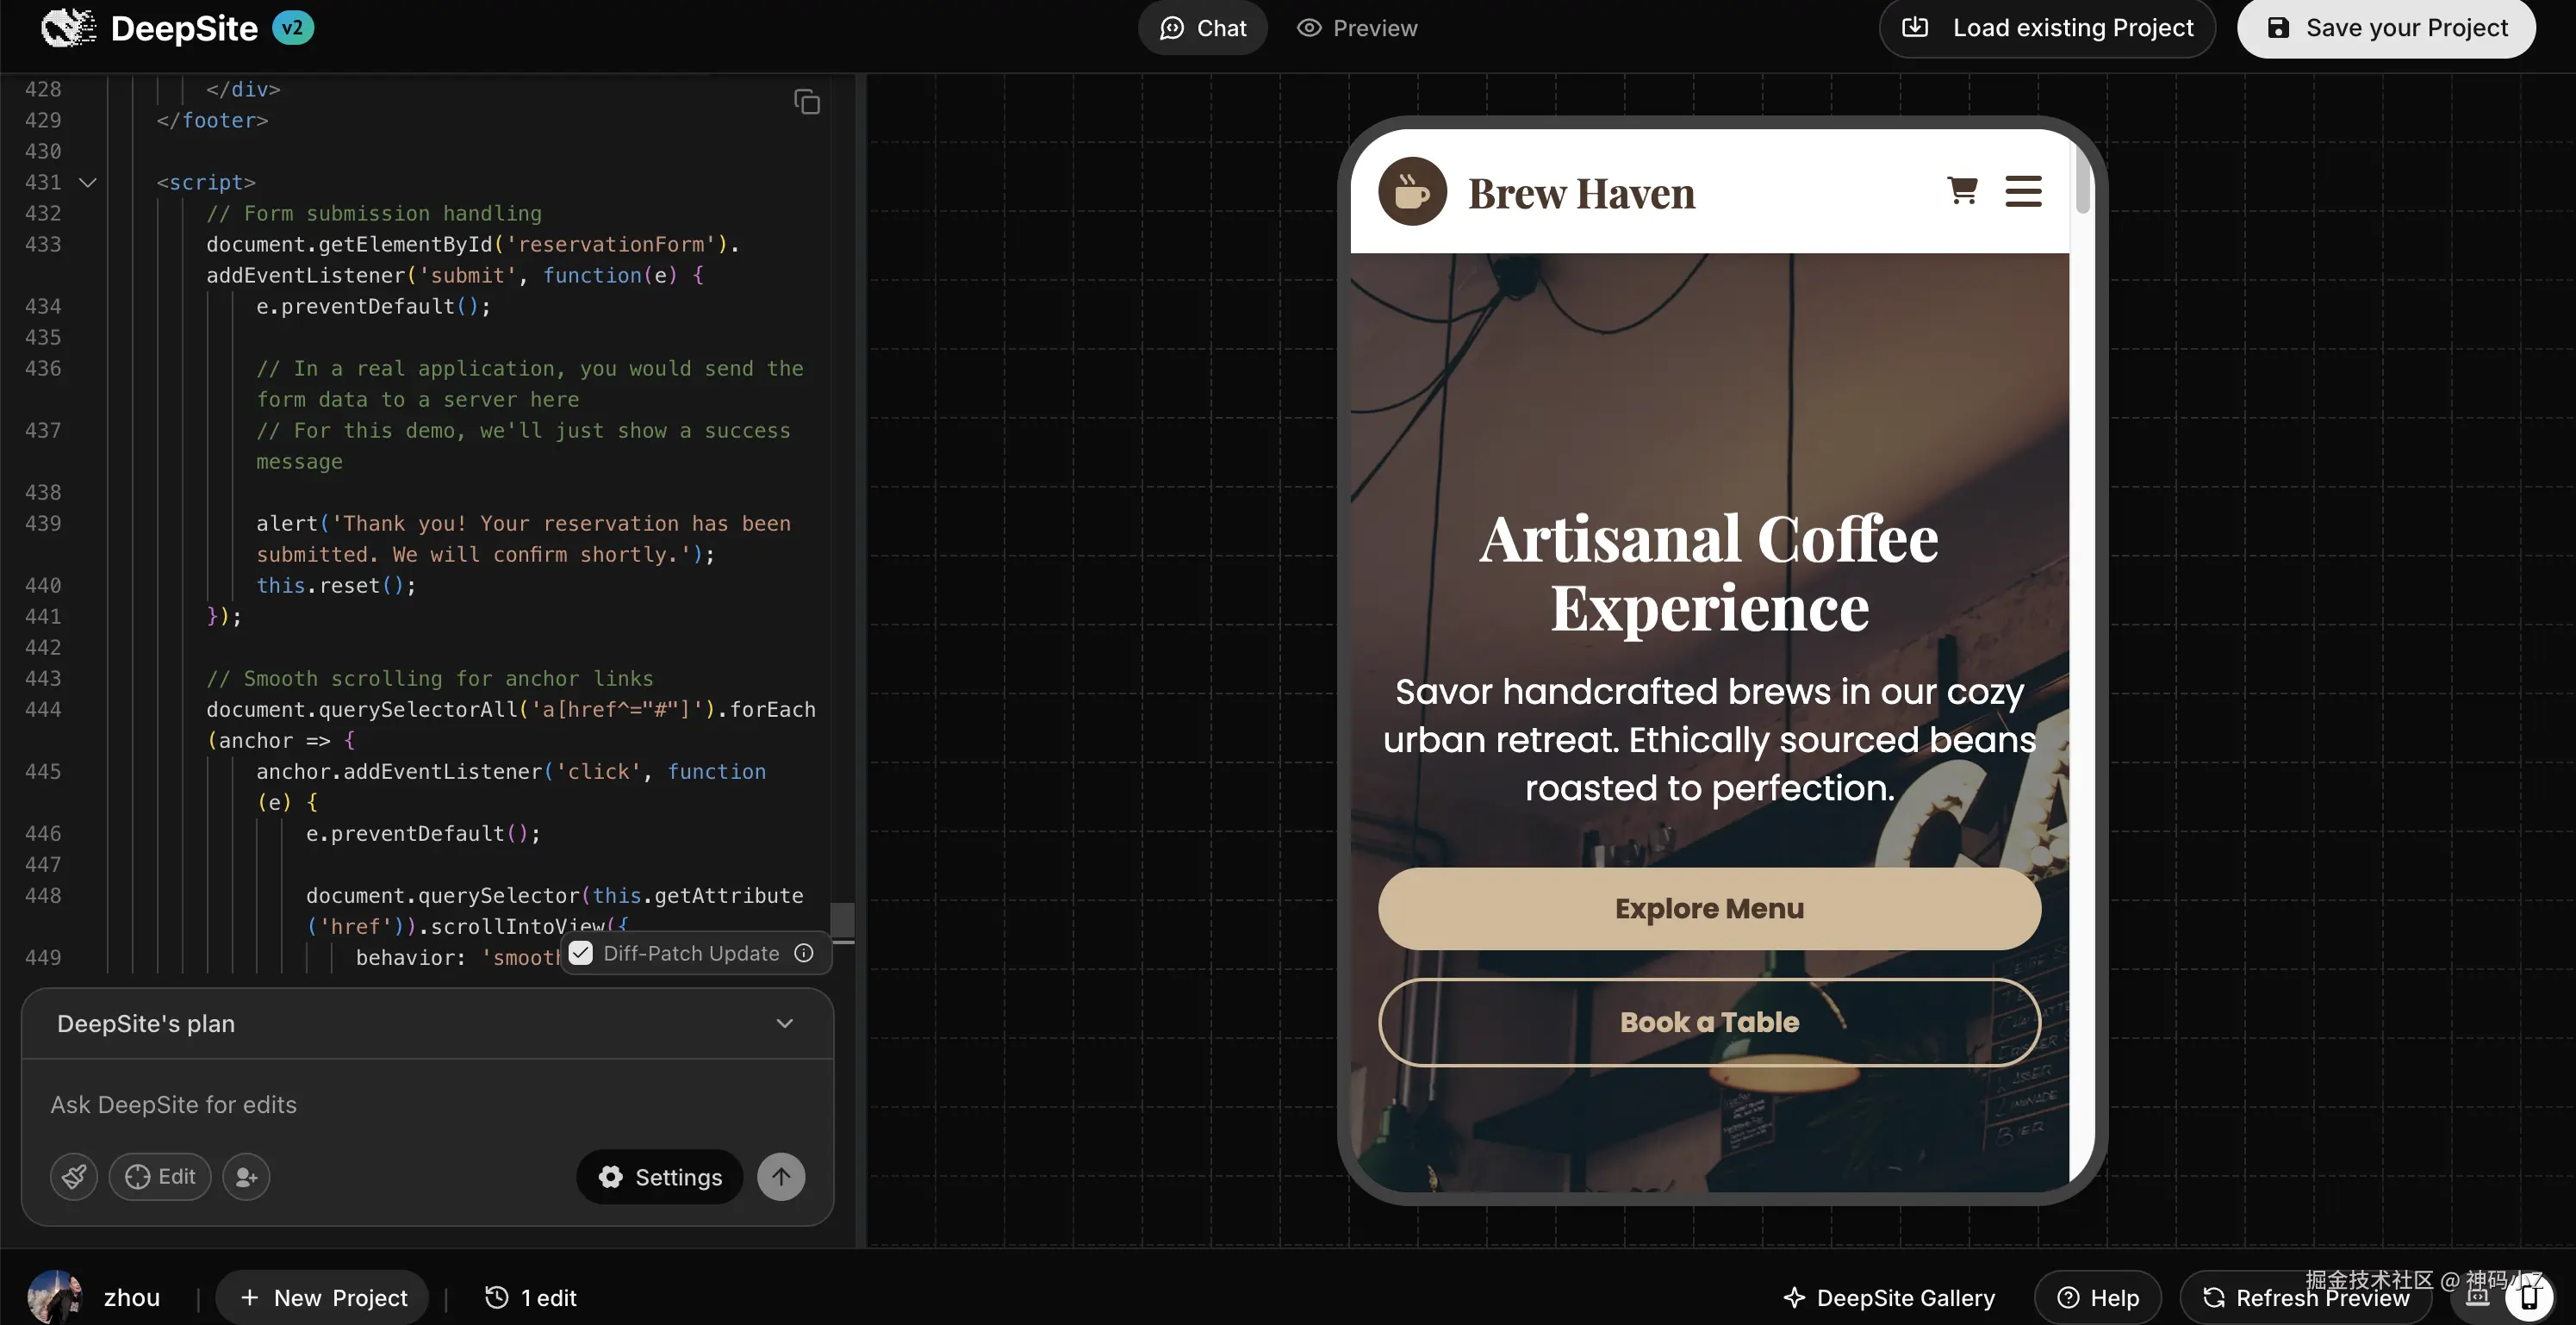The height and width of the screenshot is (1325, 2576).
Task: Switch to the Chat tab
Action: point(1203,28)
